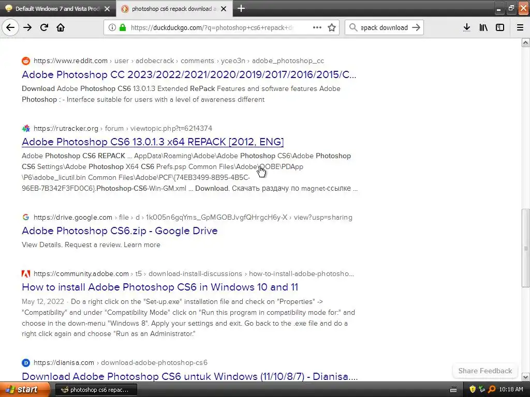Open the rutracker Photoshop CS6 13.0.1.3 REPACK link
530x397 pixels.
[x=153, y=142]
